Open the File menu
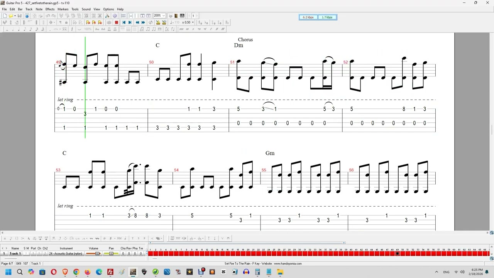Screen dimensions: 494x278 point(4,9)
